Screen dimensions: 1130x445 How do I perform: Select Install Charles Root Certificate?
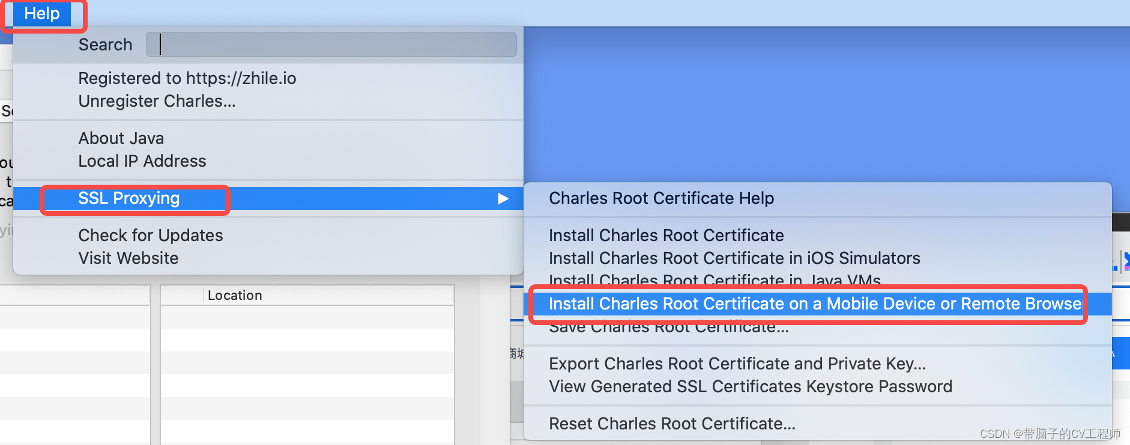tap(666, 235)
